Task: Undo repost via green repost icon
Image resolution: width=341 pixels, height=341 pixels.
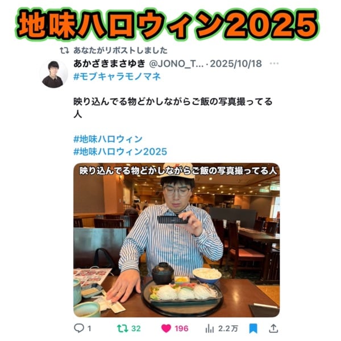Action: (x=123, y=328)
